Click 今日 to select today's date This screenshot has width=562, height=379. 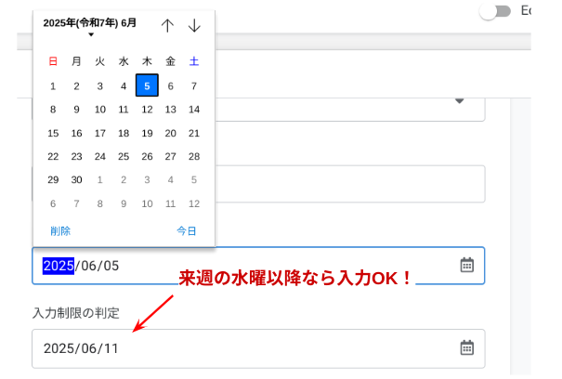[187, 231]
